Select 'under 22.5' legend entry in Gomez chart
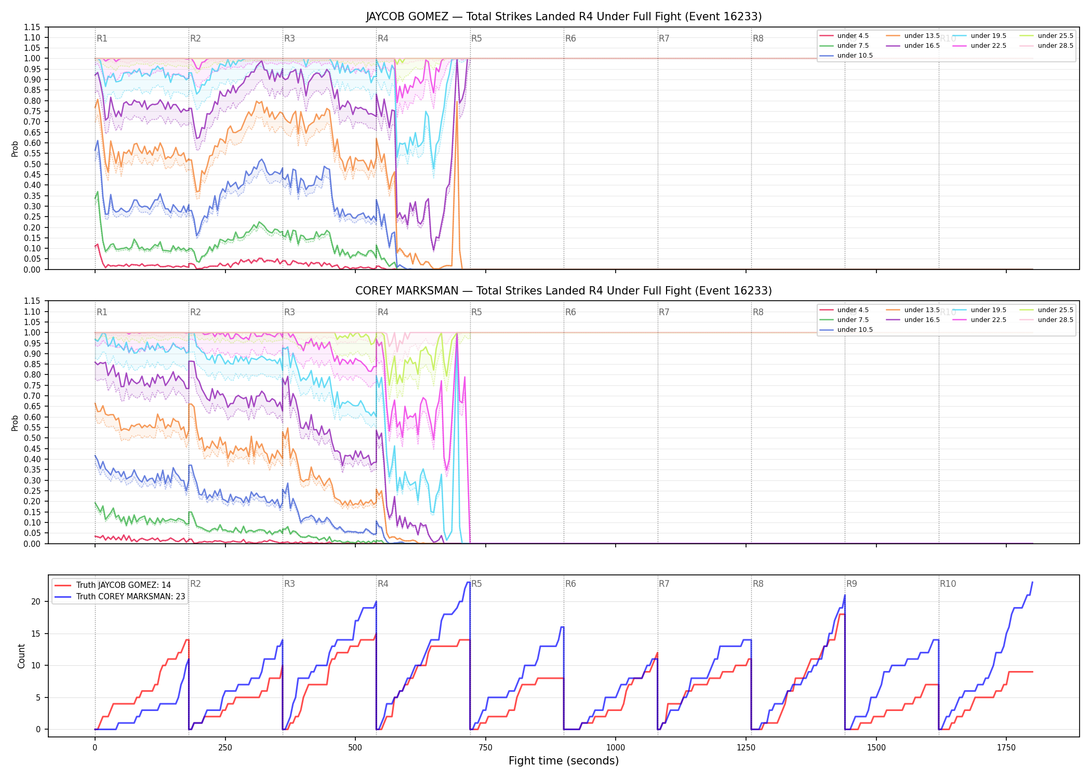This screenshot has width=1091, height=779. [980, 46]
